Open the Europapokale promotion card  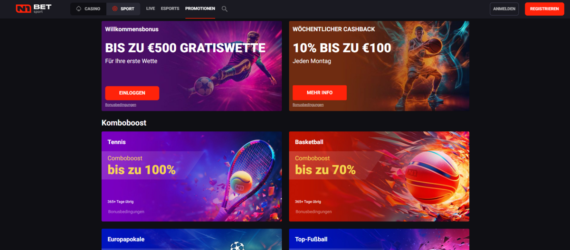pos(192,240)
